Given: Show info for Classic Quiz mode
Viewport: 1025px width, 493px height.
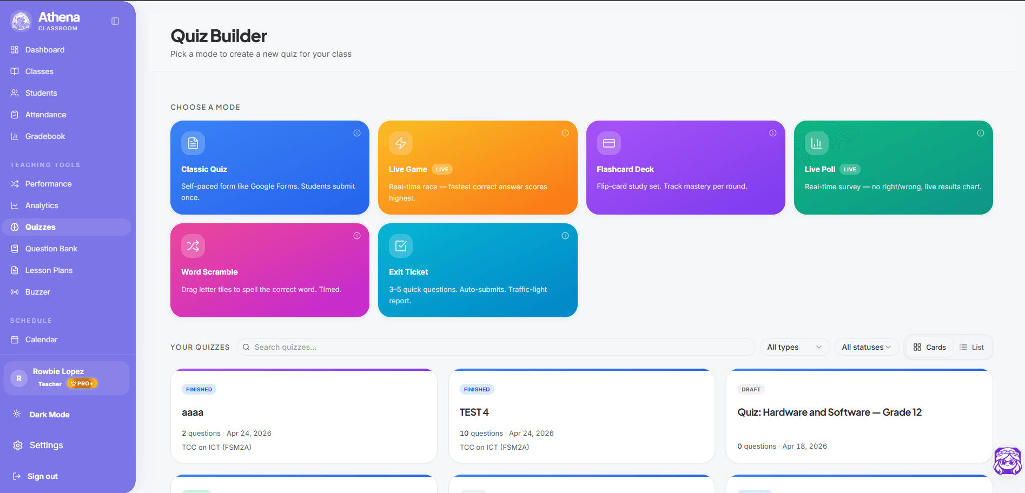Looking at the screenshot, I should tap(357, 133).
